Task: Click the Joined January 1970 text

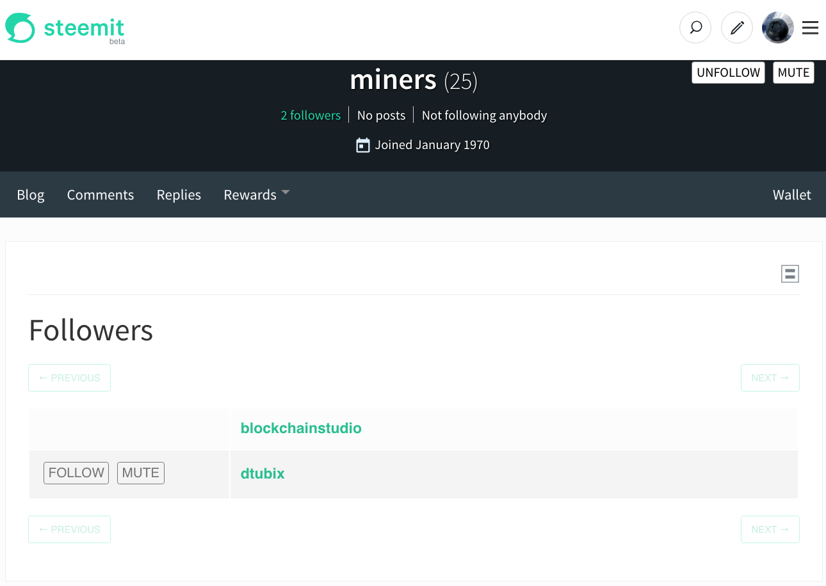Action: [432, 145]
